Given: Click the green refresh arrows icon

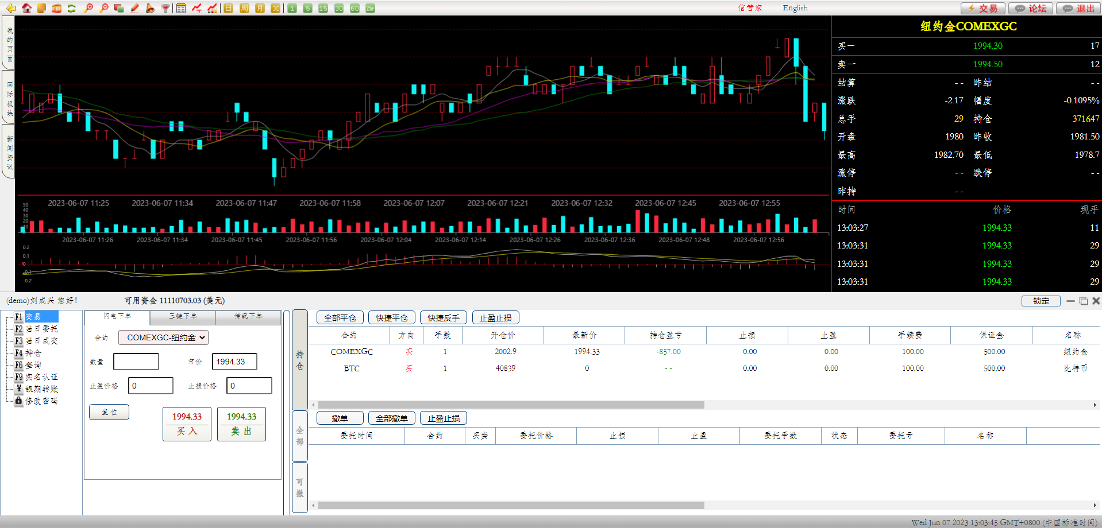Looking at the screenshot, I should click(x=71, y=8).
